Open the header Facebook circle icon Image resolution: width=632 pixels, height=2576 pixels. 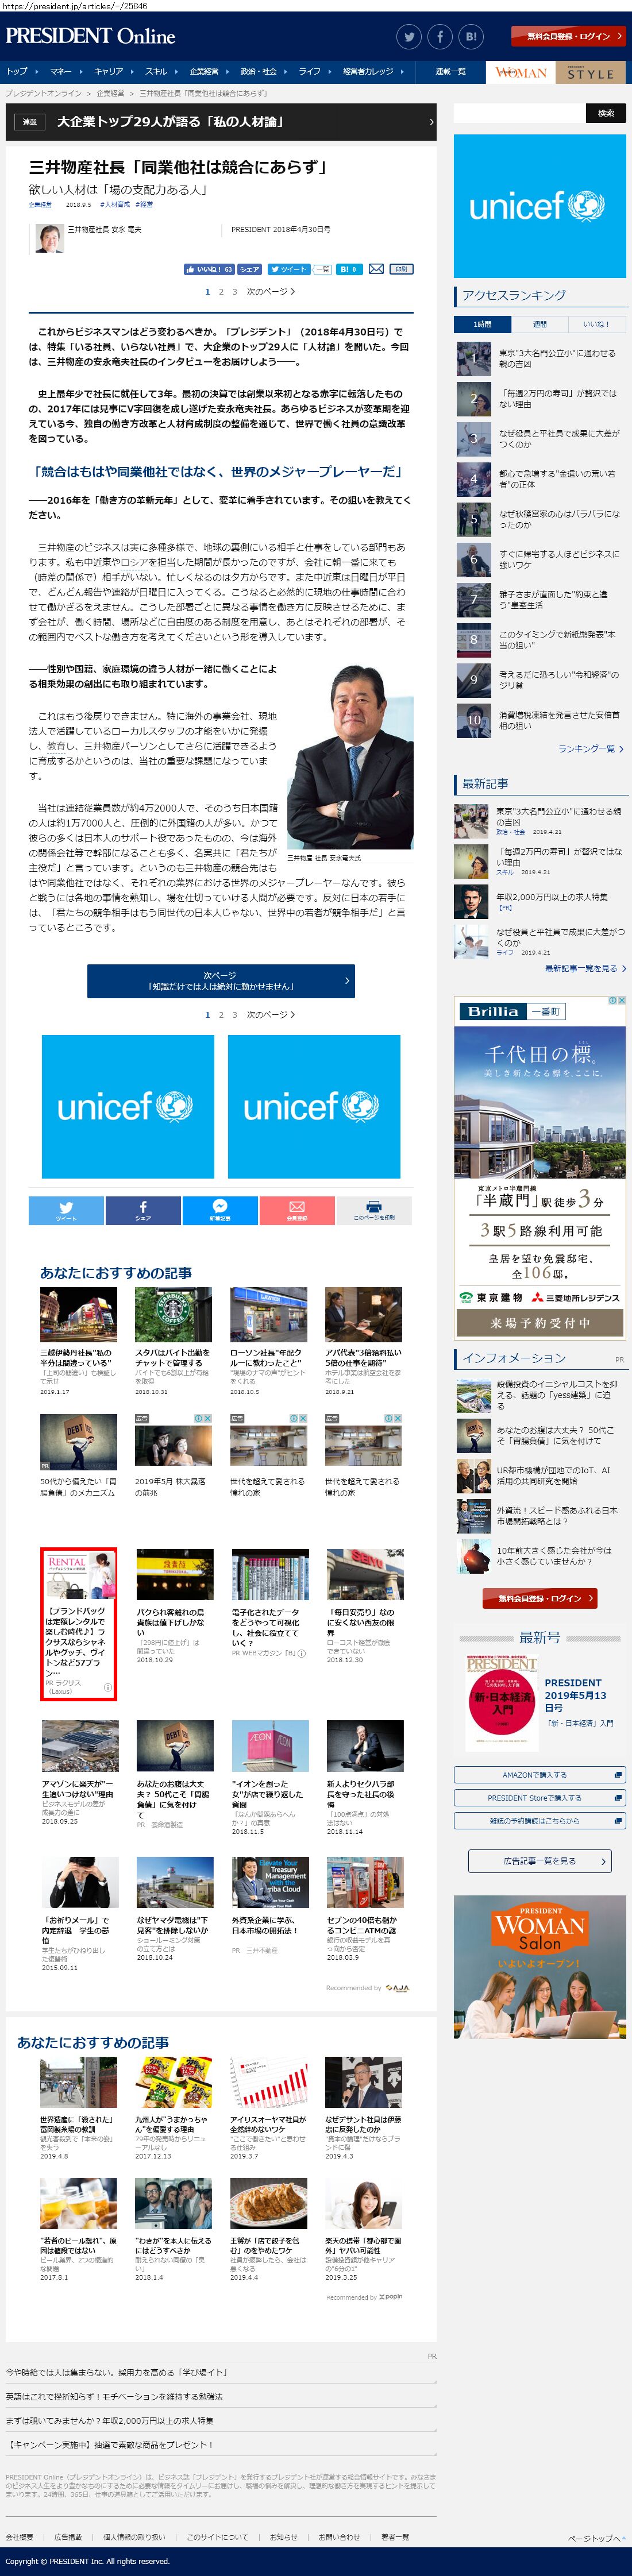click(x=441, y=37)
